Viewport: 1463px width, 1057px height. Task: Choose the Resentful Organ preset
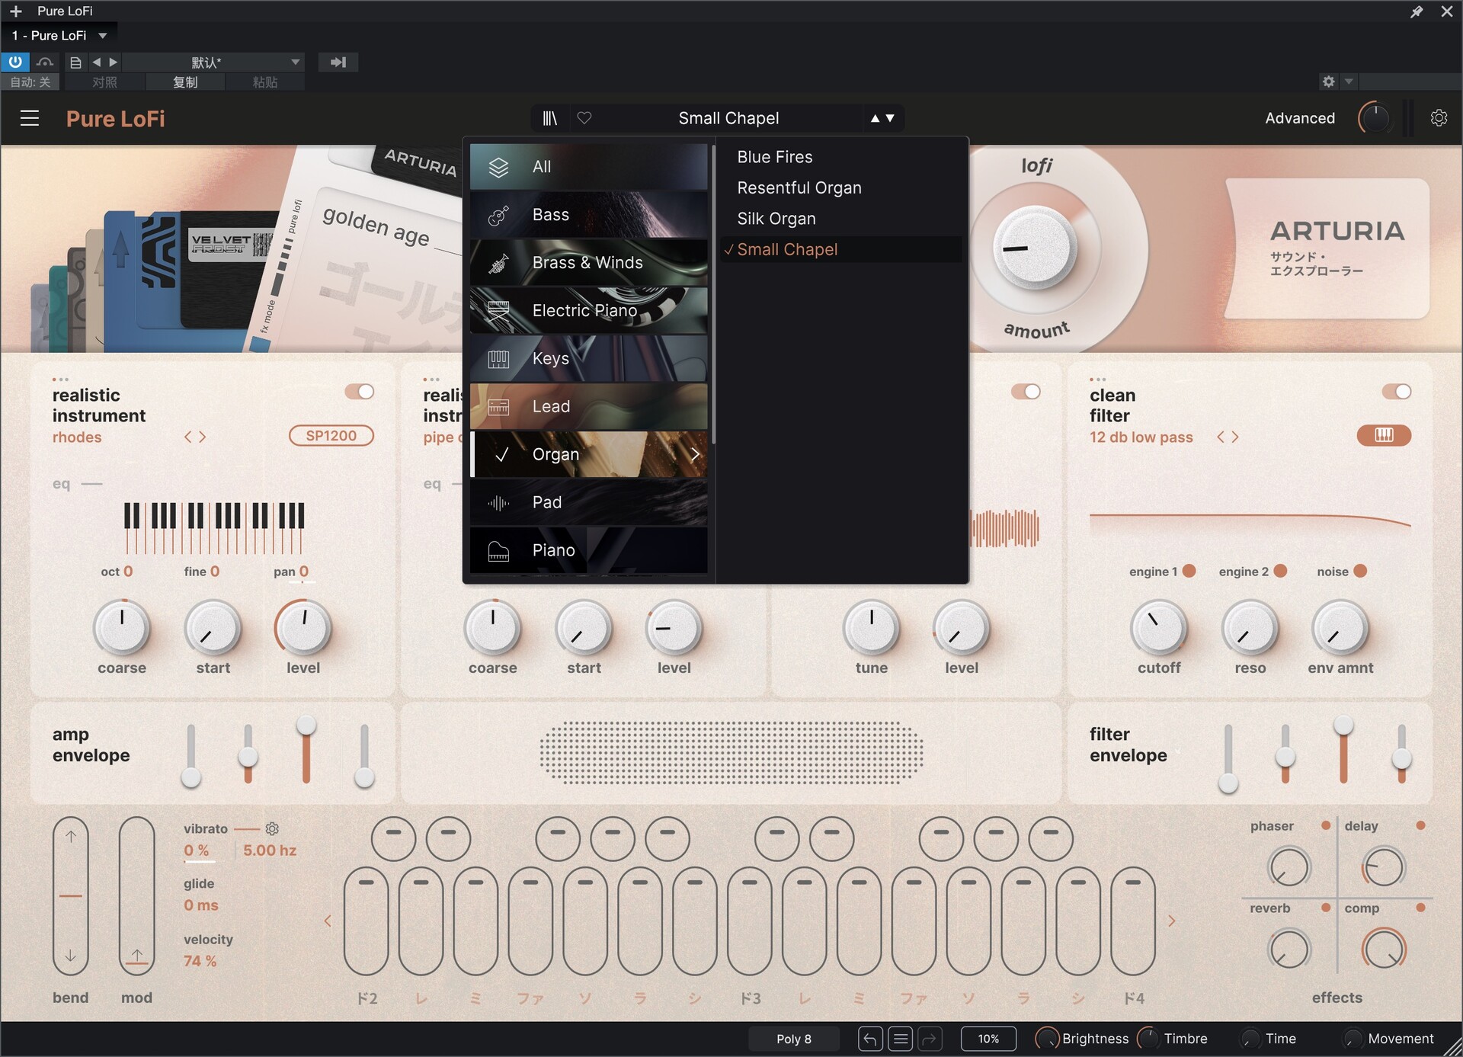pos(841,187)
